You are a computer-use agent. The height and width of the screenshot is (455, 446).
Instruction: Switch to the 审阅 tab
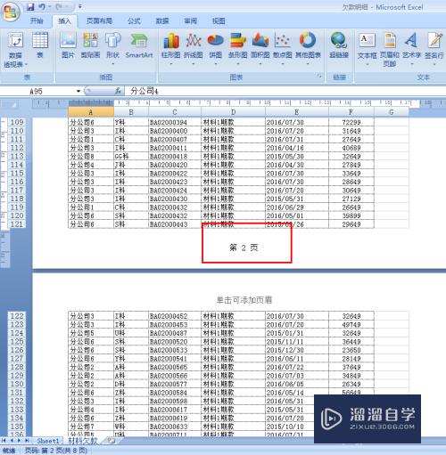click(x=190, y=21)
